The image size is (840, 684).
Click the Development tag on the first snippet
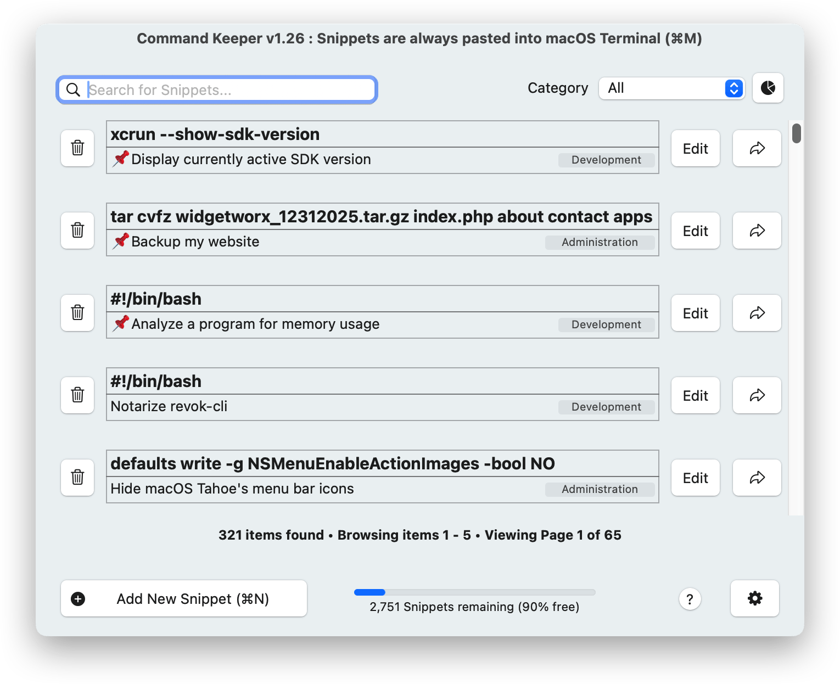click(606, 160)
